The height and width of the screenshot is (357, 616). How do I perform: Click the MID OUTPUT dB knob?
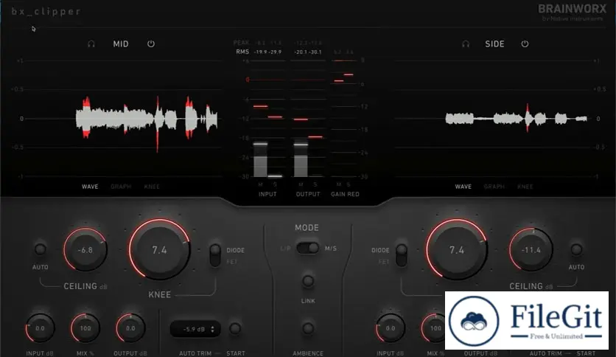point(130,328)
